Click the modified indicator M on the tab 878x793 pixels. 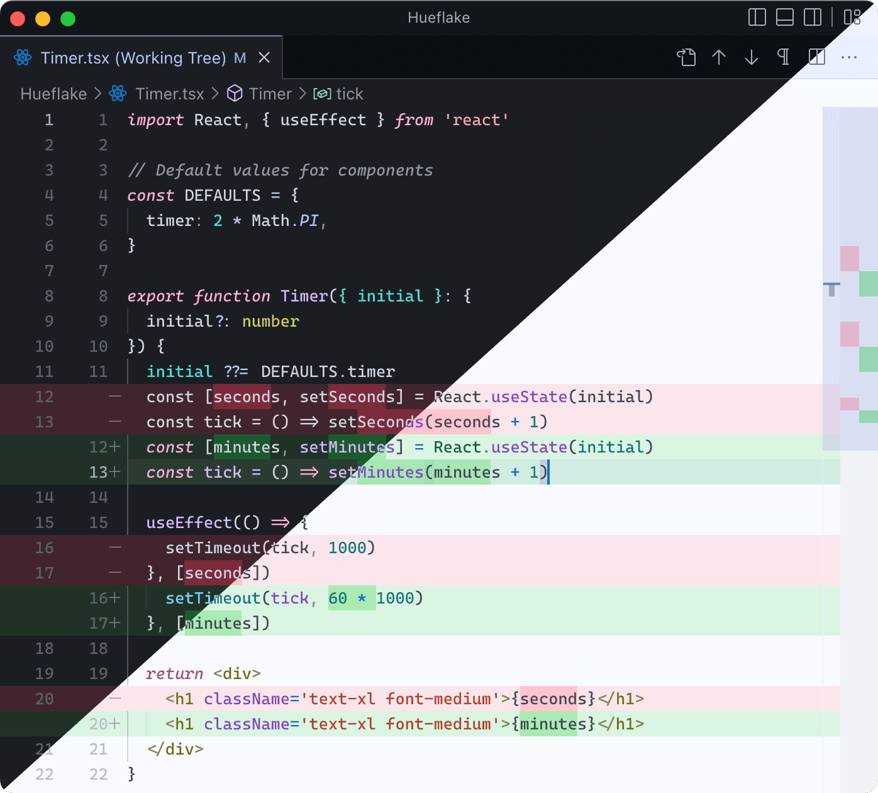point(240,57)
